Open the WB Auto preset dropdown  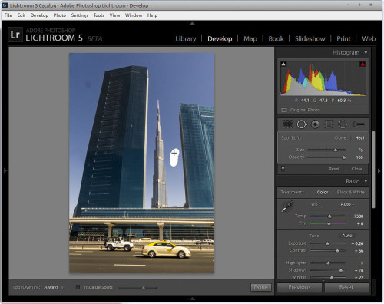point(347,204)
